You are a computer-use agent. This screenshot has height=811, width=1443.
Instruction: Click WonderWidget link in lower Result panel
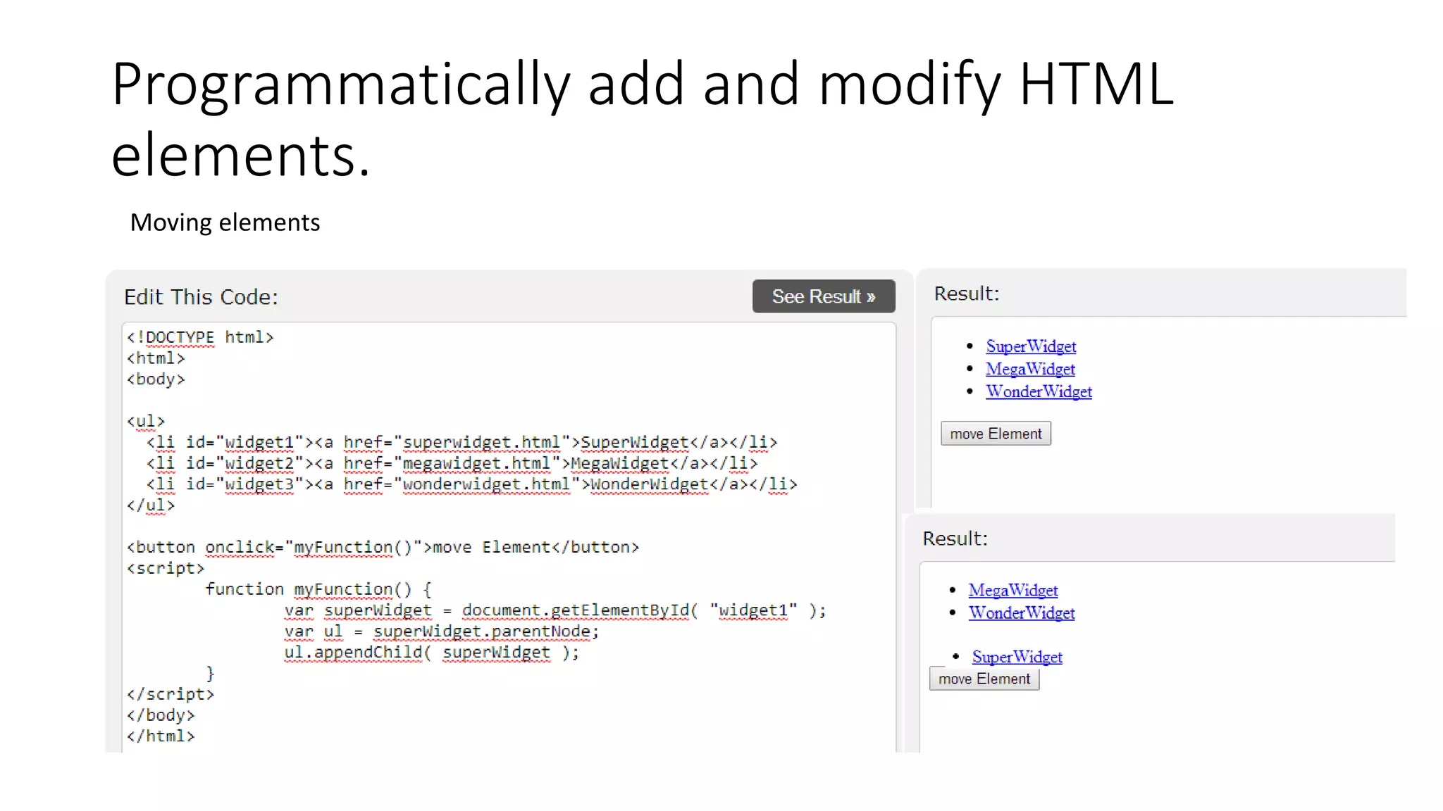point(1022,612)
